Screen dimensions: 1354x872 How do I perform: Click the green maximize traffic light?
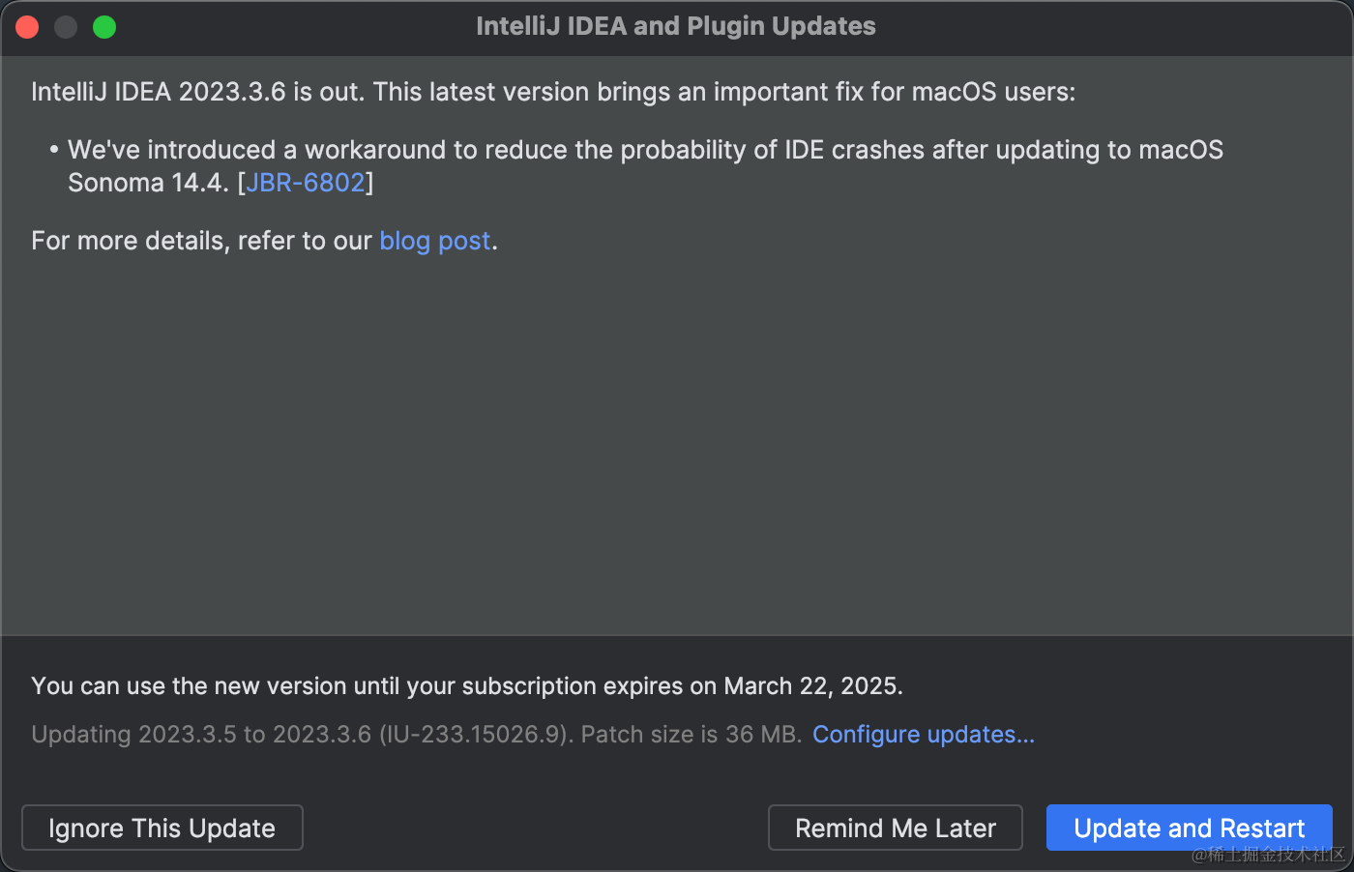tap(104, 26)
